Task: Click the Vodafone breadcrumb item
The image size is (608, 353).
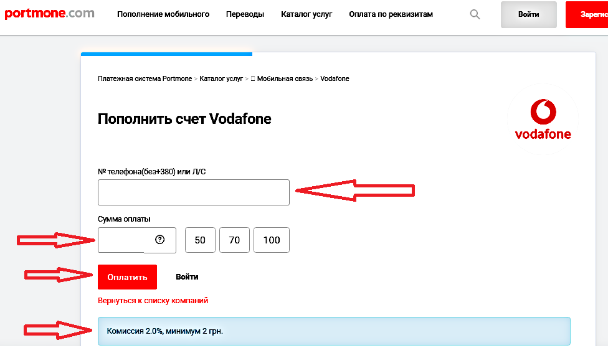Action: coord(335,78)
